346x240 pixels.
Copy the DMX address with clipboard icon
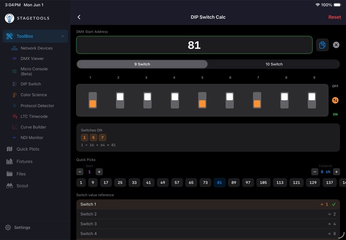coord(322,45)
